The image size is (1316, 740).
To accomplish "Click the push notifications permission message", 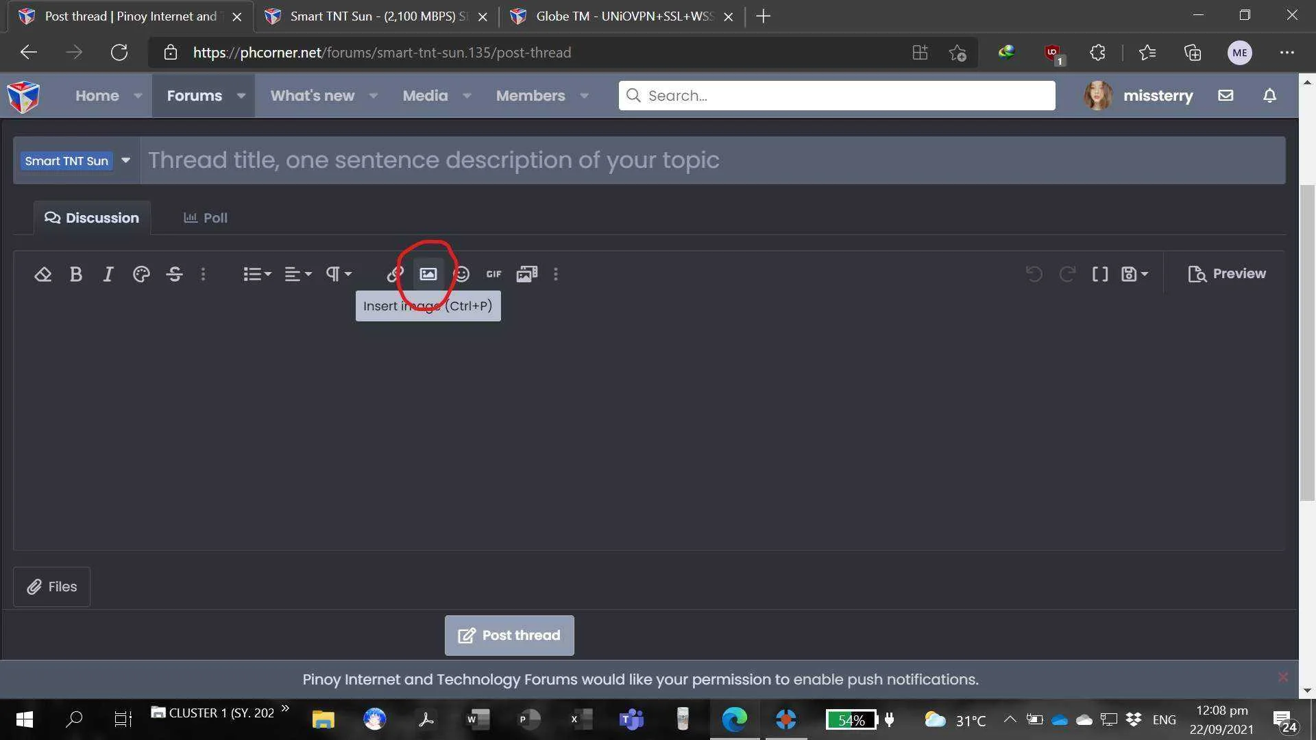I will [x=640, y=680].
